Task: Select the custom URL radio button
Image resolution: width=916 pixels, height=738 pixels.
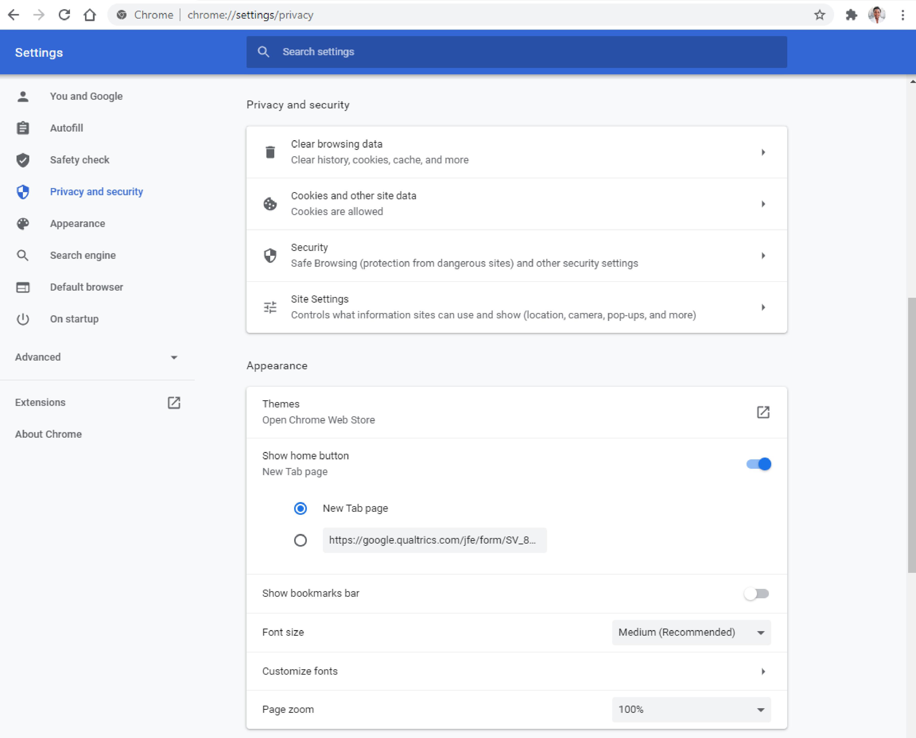Action: pyautogui.click(x=300, y=540)
